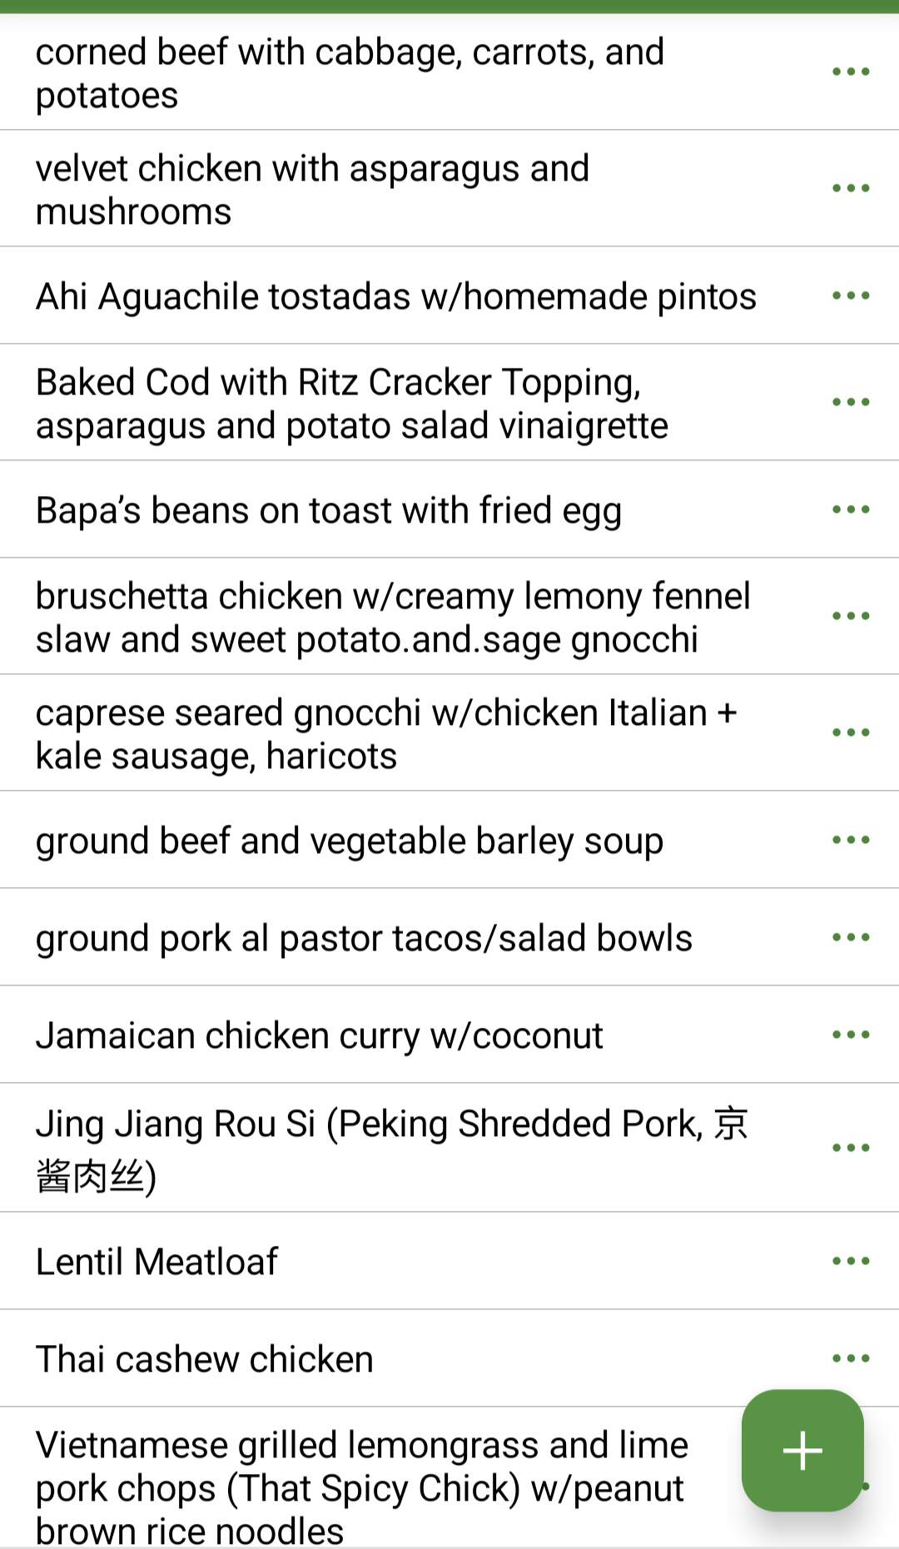Tap the green add new item button

pos(802,1450)
